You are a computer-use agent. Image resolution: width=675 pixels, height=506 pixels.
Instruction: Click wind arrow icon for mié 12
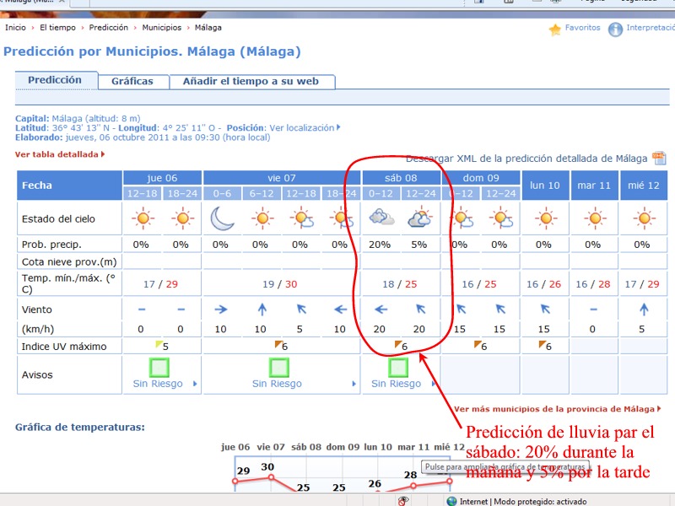tap(642, 310)
